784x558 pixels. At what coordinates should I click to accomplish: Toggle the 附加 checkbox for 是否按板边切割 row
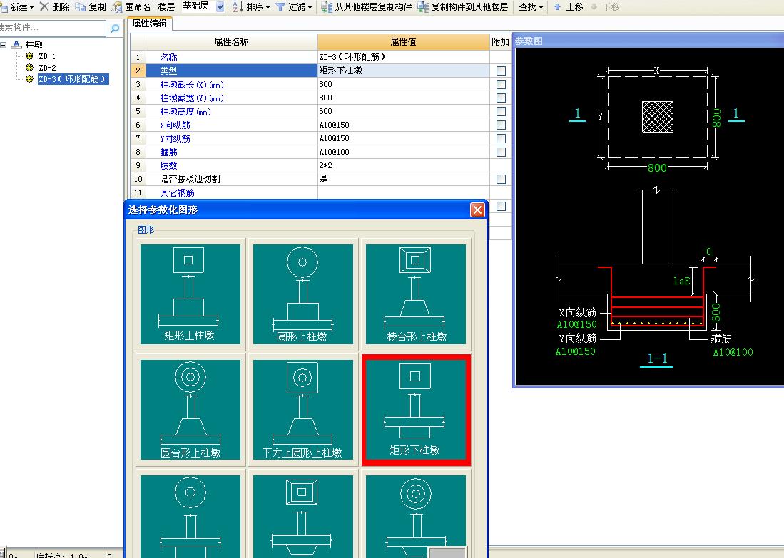click(x=501, y=179)
